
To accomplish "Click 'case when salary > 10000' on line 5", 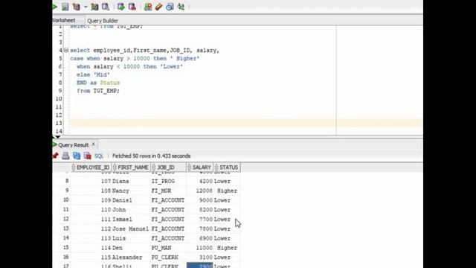I will point(109,58).
